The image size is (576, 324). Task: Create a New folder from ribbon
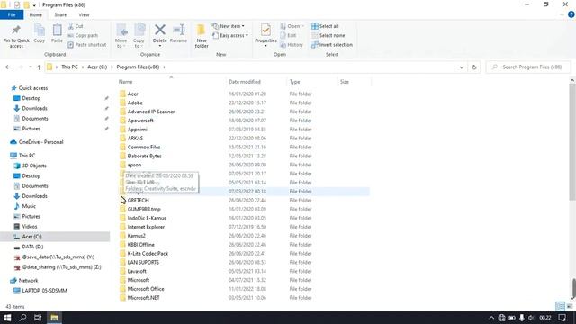click(202, 36)
